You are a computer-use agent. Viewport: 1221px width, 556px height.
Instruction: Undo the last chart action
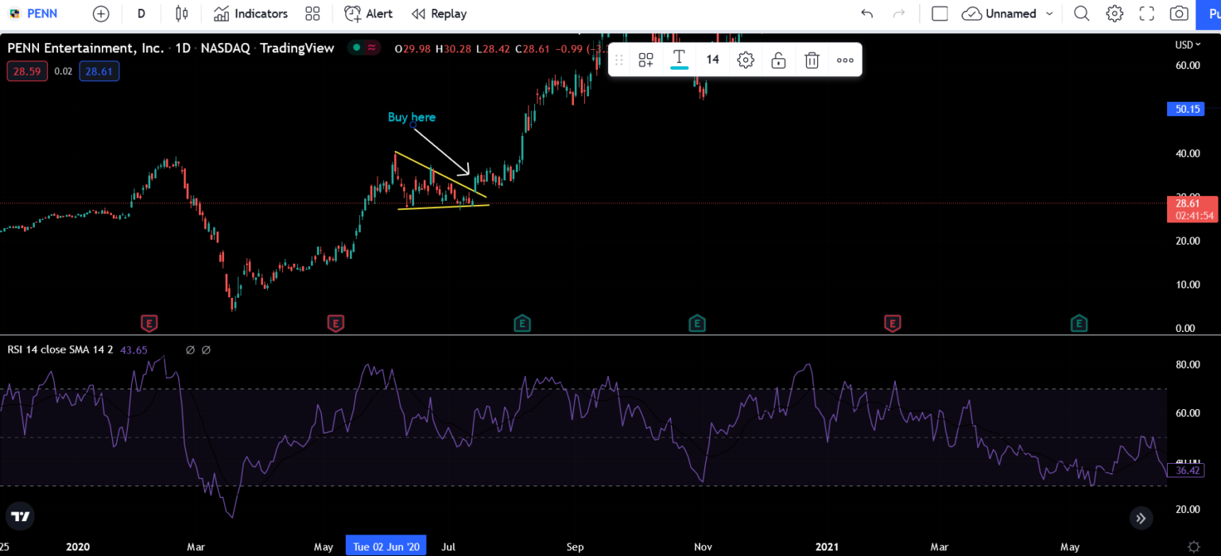867,14
